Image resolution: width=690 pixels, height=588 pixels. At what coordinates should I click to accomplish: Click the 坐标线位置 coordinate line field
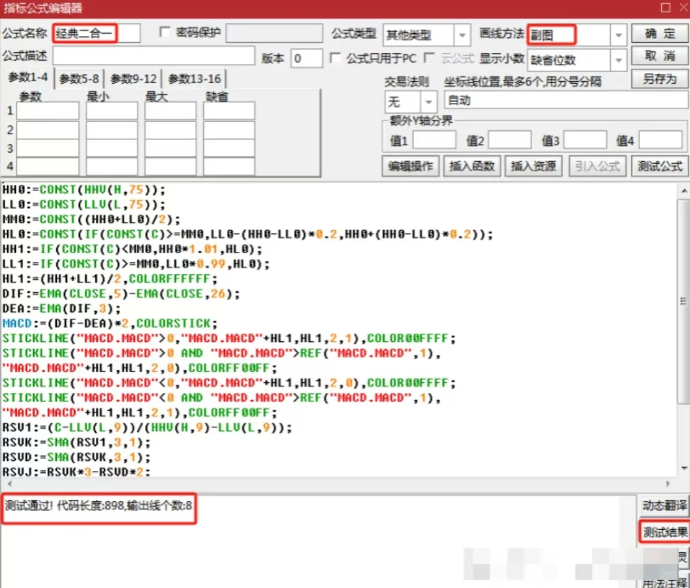[x=566, y=100]
